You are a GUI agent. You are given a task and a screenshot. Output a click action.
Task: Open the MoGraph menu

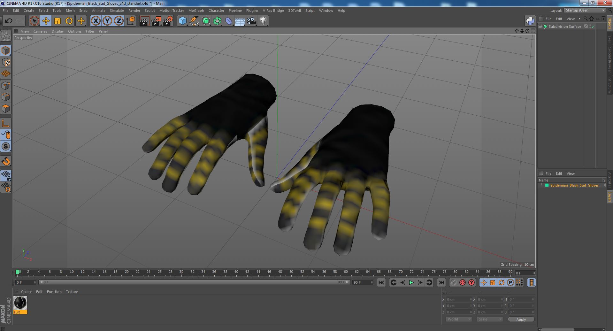click(x=196, y=11)
